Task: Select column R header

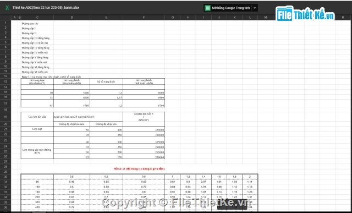Action: (343, 17)
